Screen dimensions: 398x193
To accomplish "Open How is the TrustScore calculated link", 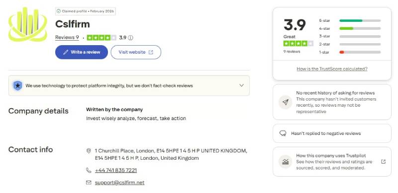I will [x=332, y=68].
